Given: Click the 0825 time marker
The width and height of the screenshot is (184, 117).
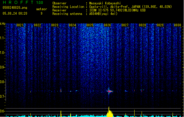Looking at the screenshot, I should [x=90, y=25].
